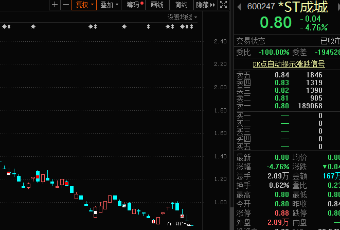Click 涨停 price 0.88
The image size is (340, 230).
tap(282, 213)
